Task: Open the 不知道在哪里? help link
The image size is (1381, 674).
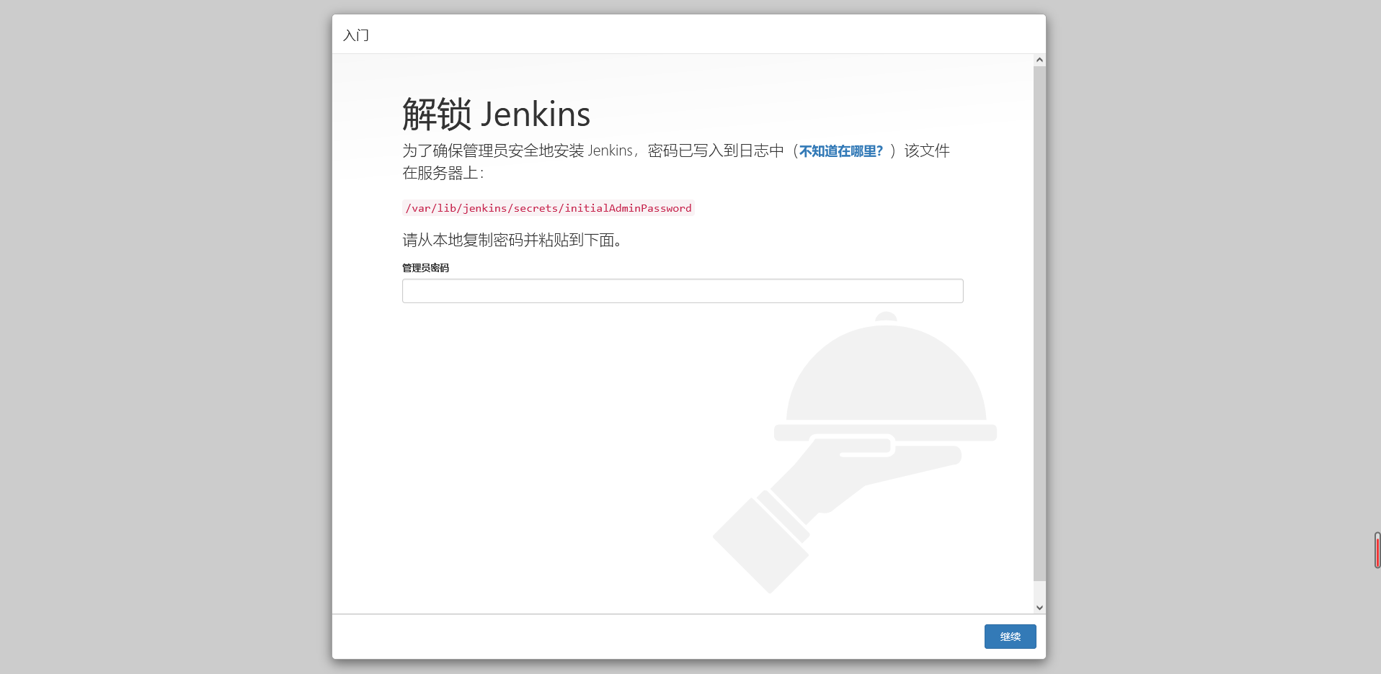Action: (x=840, y=151)
